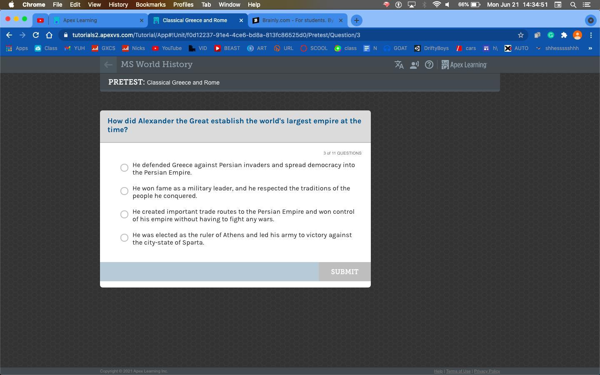Select answer 'He won fame as a military leader'
Image resolution: width=600 pixels, height=375 pixels.
124,191
